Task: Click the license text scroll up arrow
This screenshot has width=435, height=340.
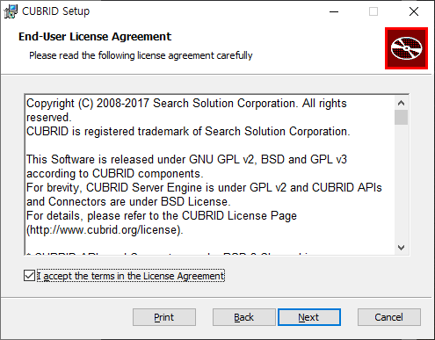Action: [401, 103]
